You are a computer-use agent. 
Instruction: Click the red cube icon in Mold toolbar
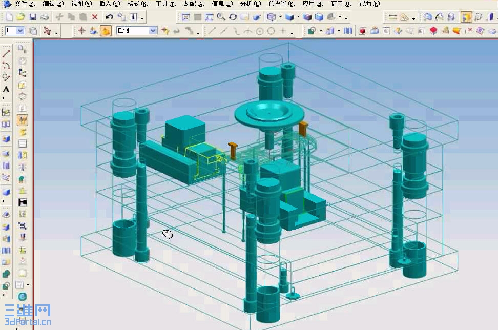click(362, 31)
